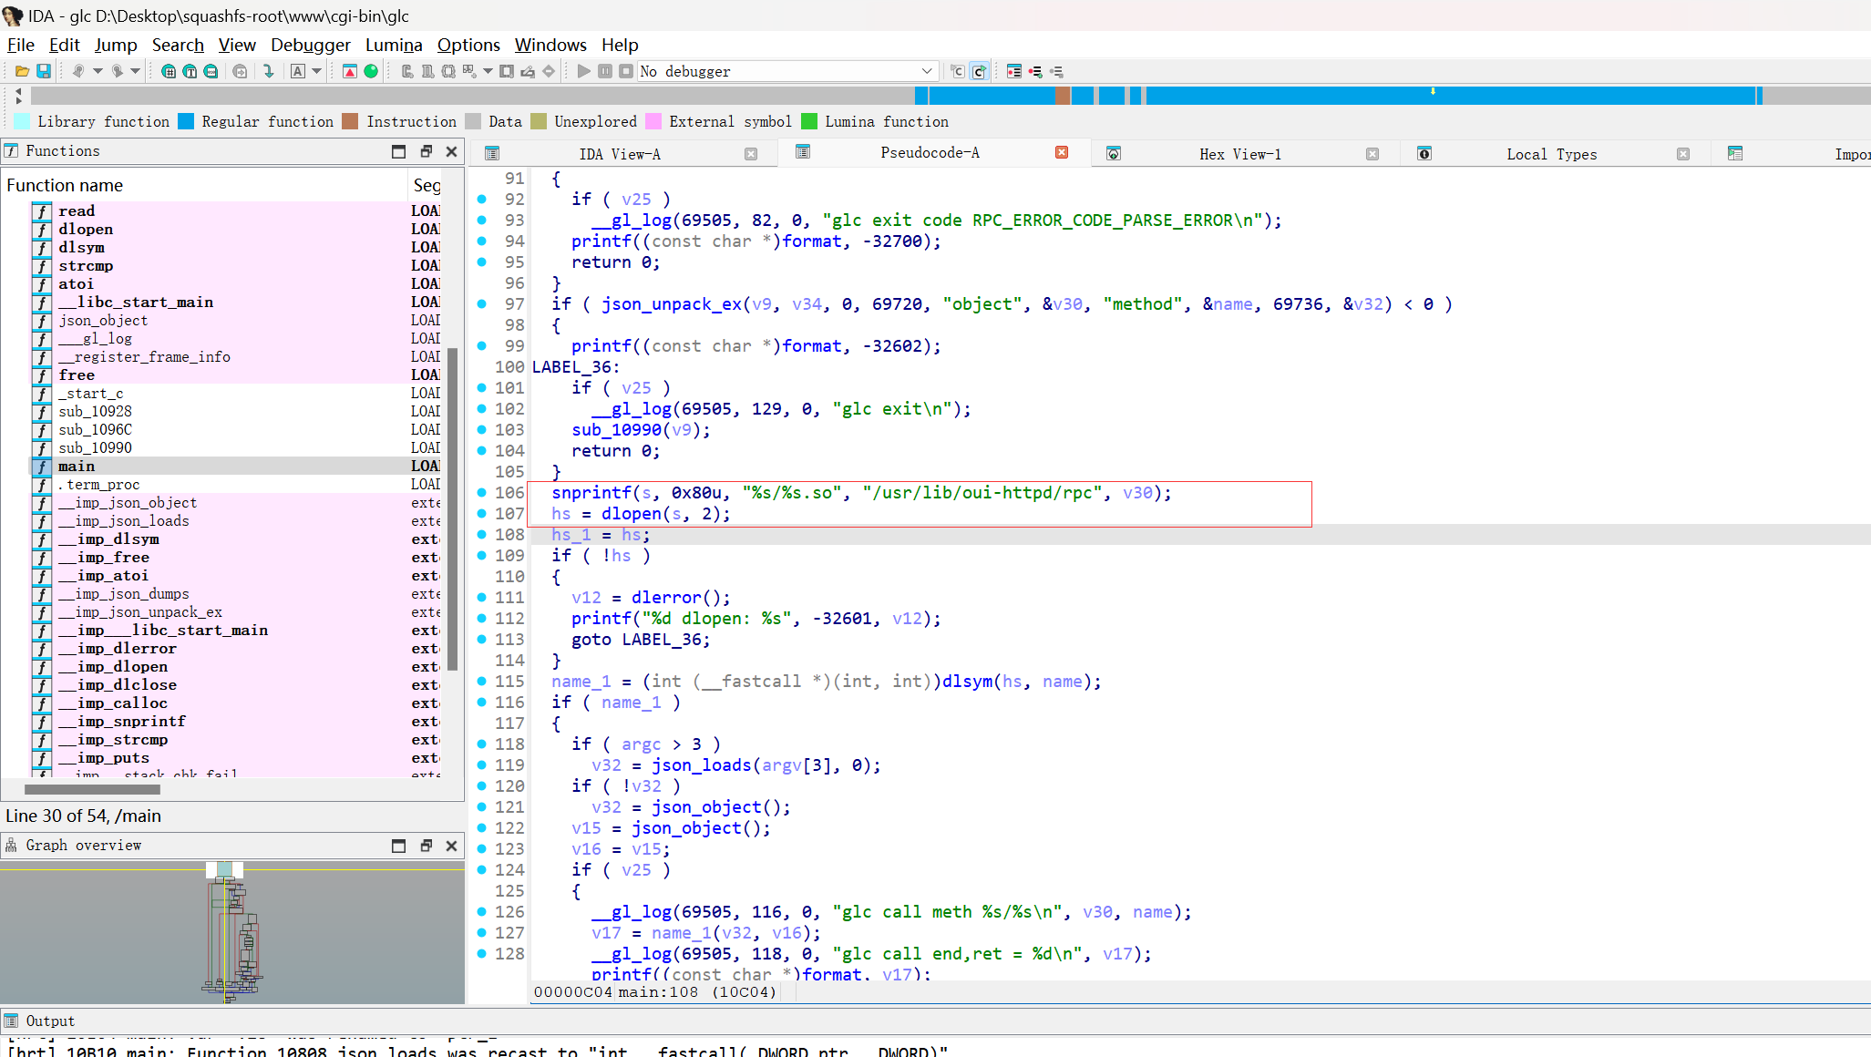Maximize the Functions panel
The width and height of the screenshot is (1871, 1057).
(x=398, y=151)
